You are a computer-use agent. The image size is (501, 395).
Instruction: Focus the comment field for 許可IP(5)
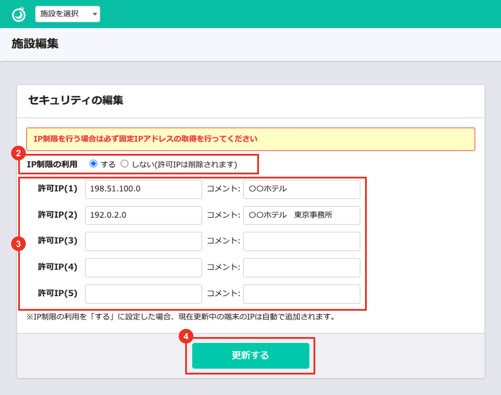(301, 294)
